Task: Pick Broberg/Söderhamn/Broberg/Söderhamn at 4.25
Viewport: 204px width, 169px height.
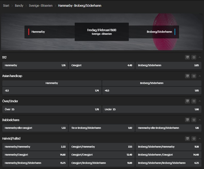Action: pos(168,163)
